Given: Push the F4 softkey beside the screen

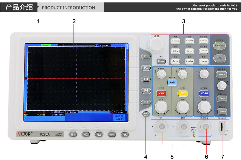Looking at the screenshot, I should point(146,91).
